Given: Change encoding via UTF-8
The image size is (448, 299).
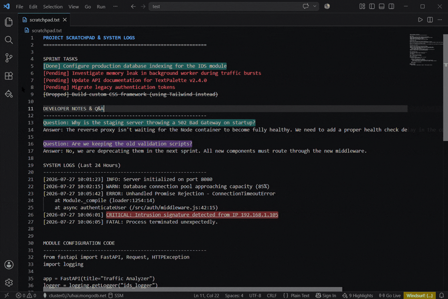Looking at the screenshot, I should [255, 295].
